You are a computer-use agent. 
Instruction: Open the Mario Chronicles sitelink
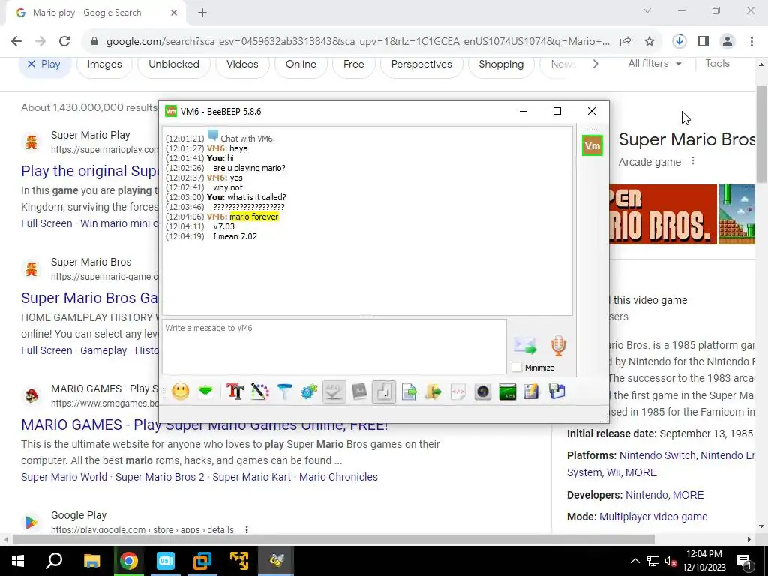[x=338, y=477]
